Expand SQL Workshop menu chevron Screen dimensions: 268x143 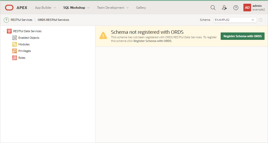pyautogui.click(x=88, y=8)
